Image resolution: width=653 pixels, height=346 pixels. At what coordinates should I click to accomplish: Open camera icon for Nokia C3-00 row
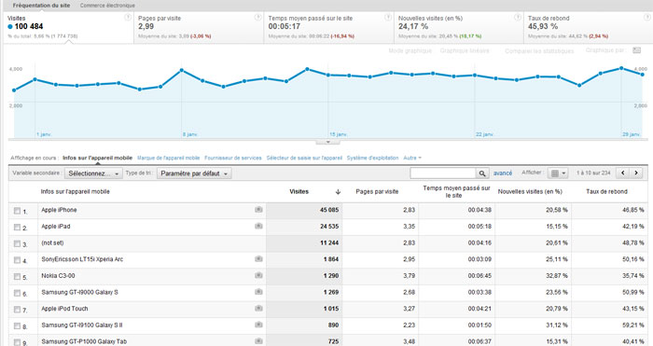(x=258, y=276)
